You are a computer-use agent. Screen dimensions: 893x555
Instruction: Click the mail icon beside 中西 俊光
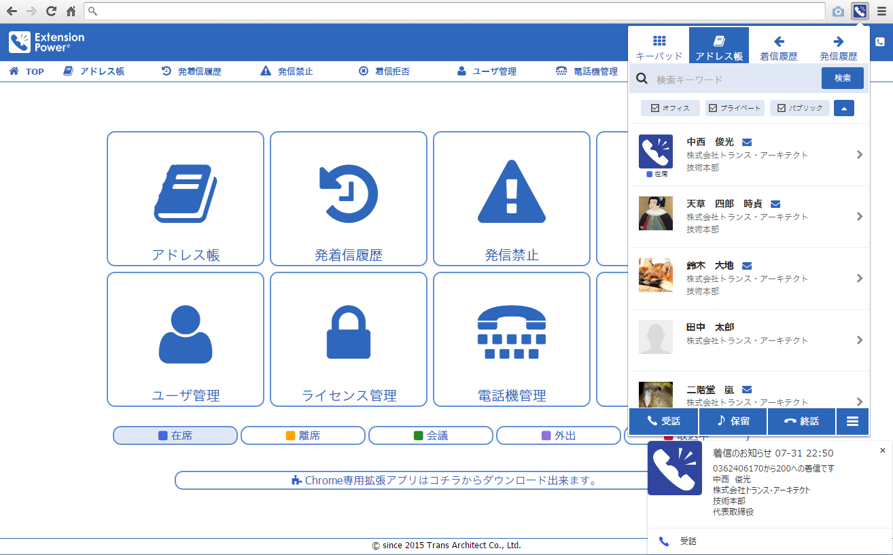(x=746, y=143)
